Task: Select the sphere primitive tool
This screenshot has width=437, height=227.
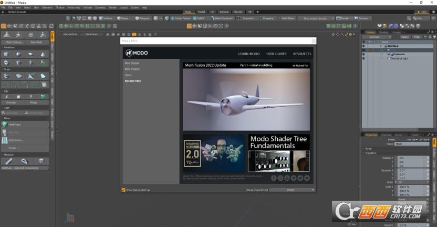Action: click(18, 54)
